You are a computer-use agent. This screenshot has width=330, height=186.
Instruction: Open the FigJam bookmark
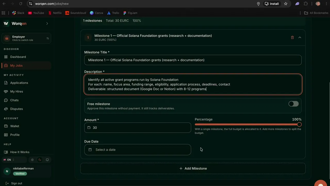130,13
